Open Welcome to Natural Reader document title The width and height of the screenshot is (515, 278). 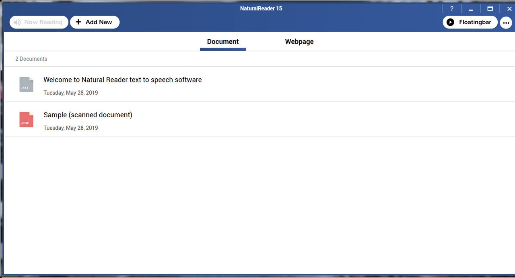point(123,80)
